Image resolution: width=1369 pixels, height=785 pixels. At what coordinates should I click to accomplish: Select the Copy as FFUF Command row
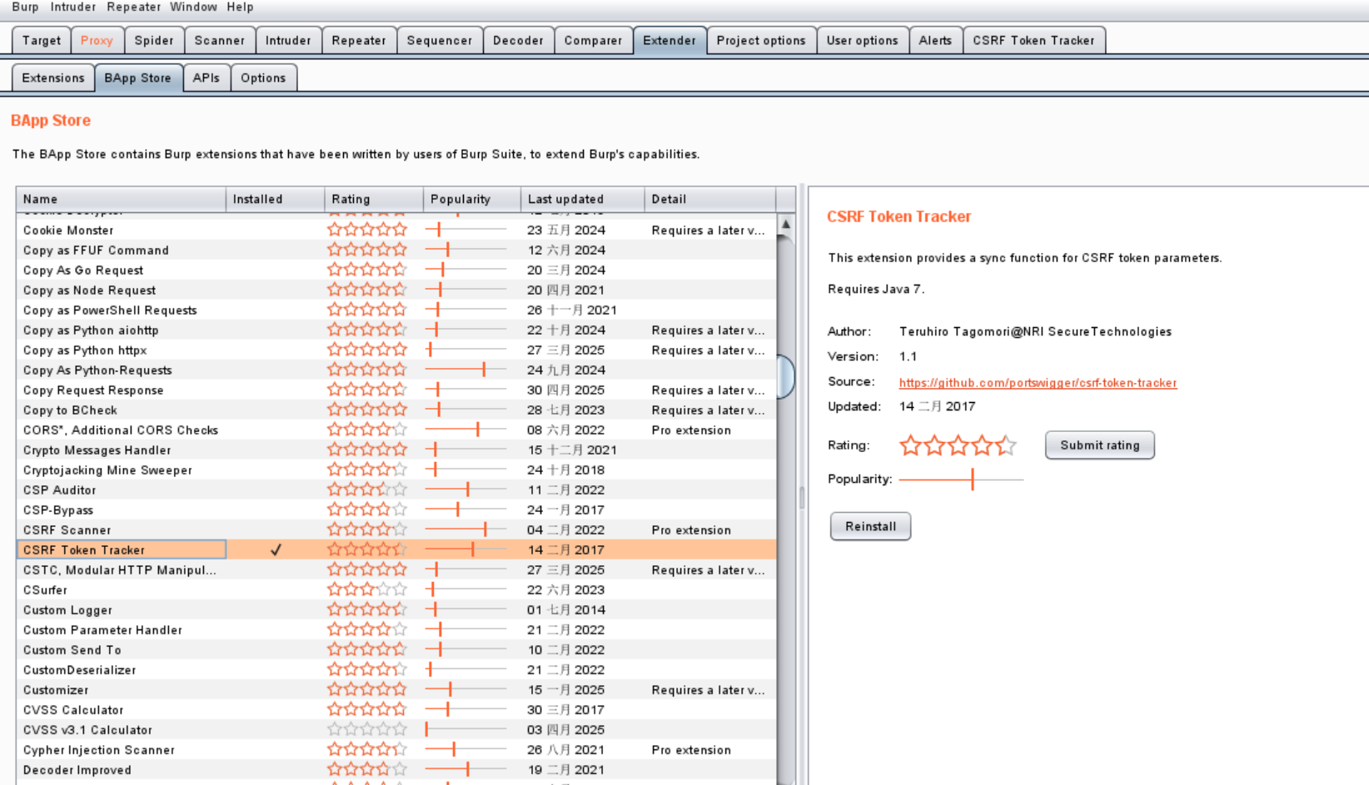click(396, 250)
